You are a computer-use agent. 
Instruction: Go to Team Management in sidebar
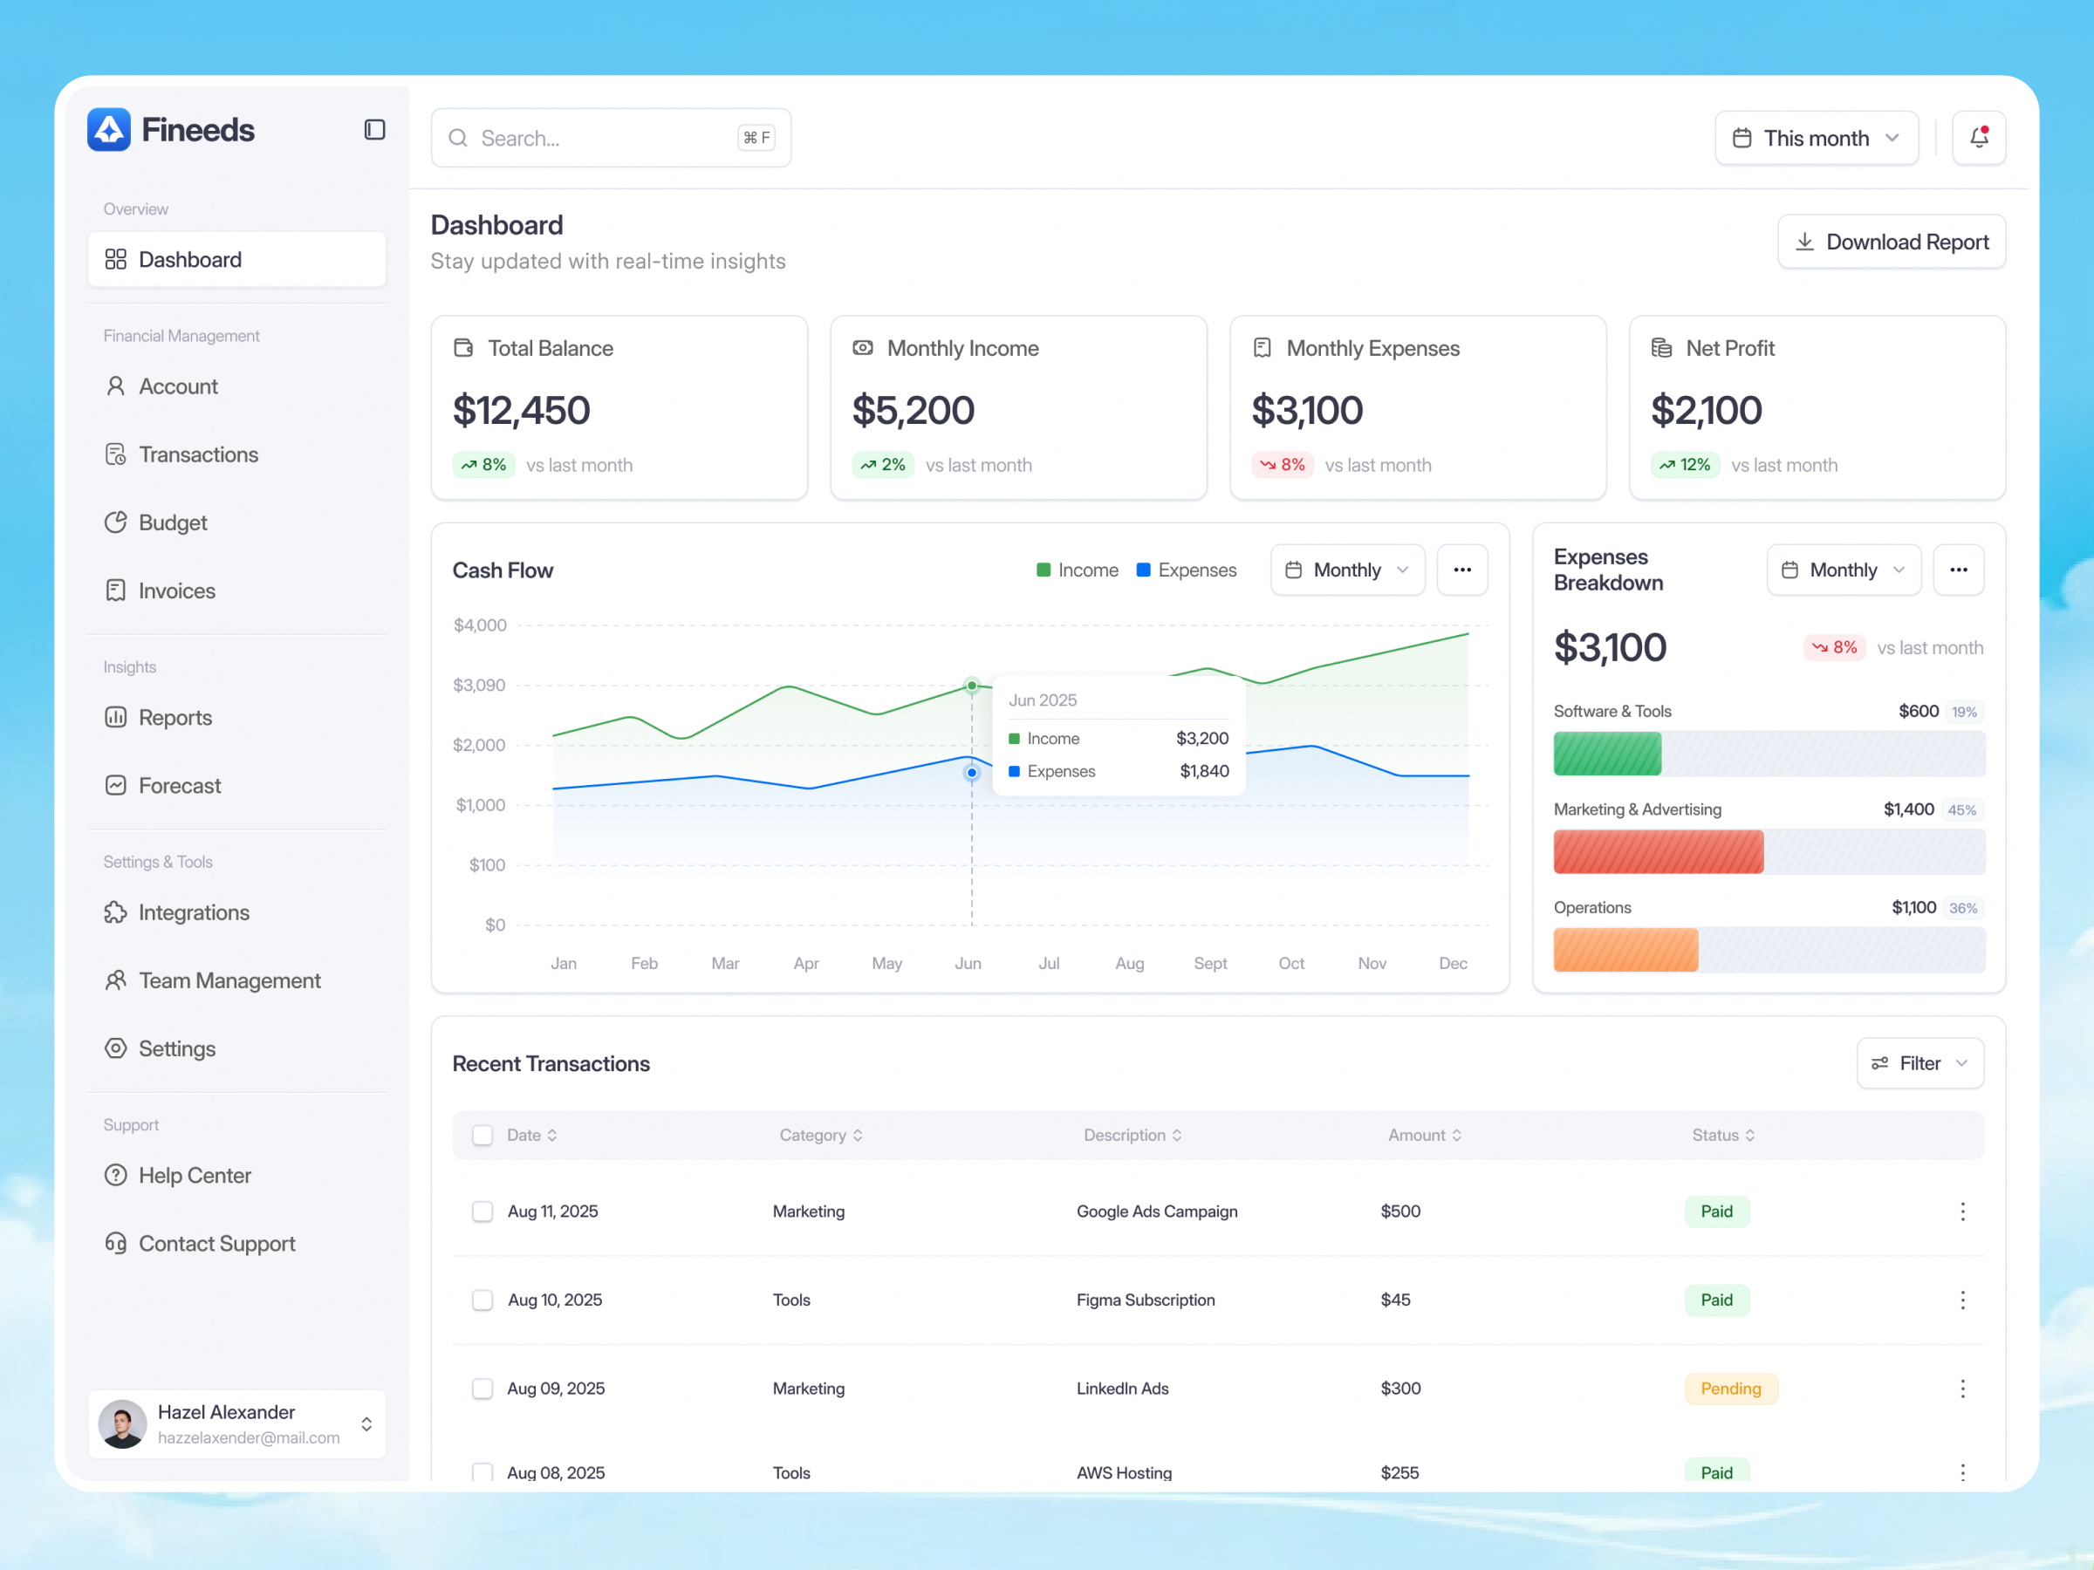pos(114,980)
